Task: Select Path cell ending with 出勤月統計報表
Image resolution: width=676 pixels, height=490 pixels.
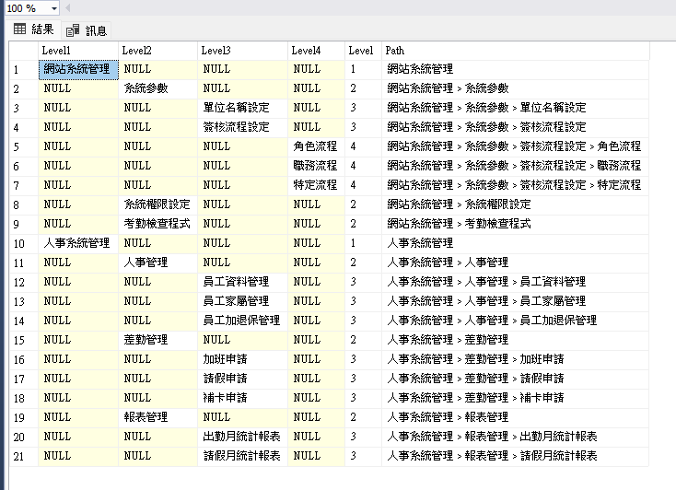Action: (x=516, y=437)
